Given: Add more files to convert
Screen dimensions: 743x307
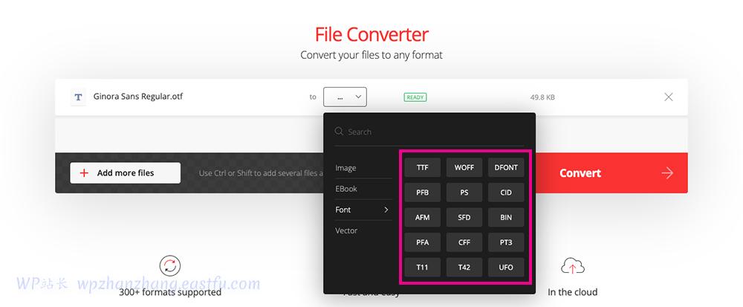Looking at the screenshot, I should (125, 173).
